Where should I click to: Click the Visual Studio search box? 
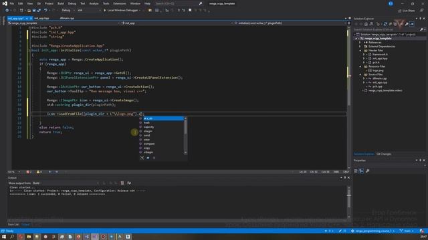tap(179, 3)
